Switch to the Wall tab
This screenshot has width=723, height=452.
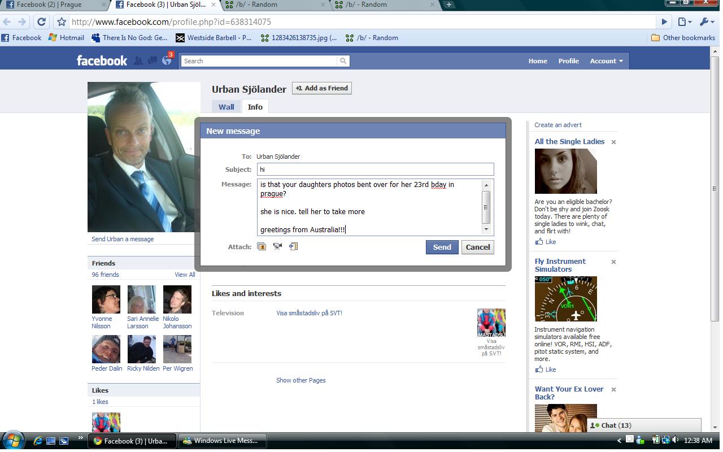pos(227,107)
